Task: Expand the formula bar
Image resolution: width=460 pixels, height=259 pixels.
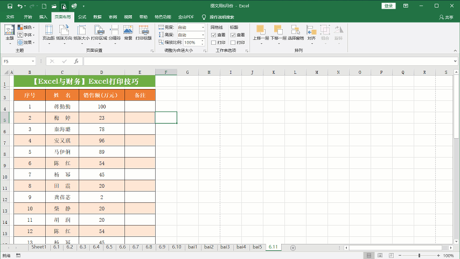Action: coord(455,61)
